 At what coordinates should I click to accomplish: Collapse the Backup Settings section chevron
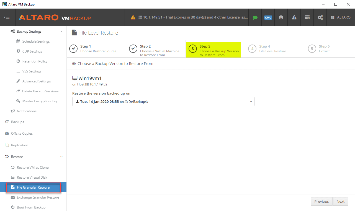pos(61,31)
